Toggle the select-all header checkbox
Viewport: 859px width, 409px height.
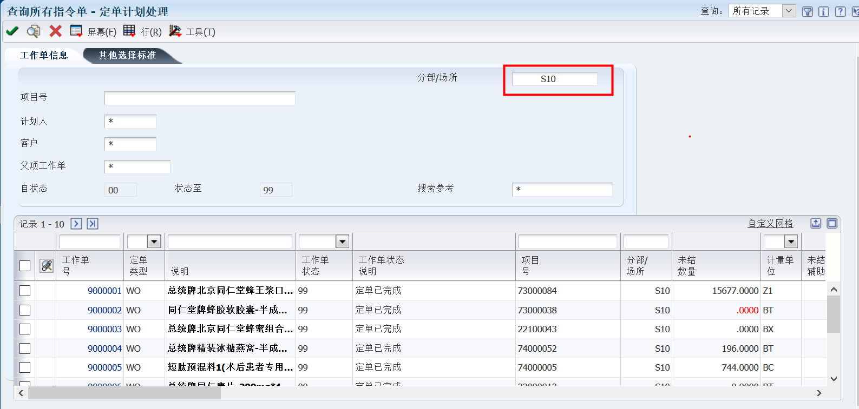click(x=25, y=266)
